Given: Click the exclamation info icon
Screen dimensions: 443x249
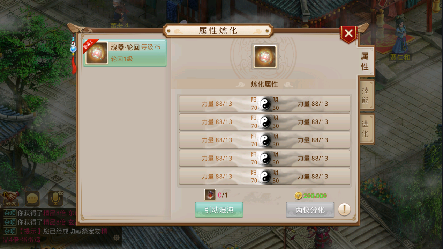Looking at the screenshot, I should click(344, 210).
